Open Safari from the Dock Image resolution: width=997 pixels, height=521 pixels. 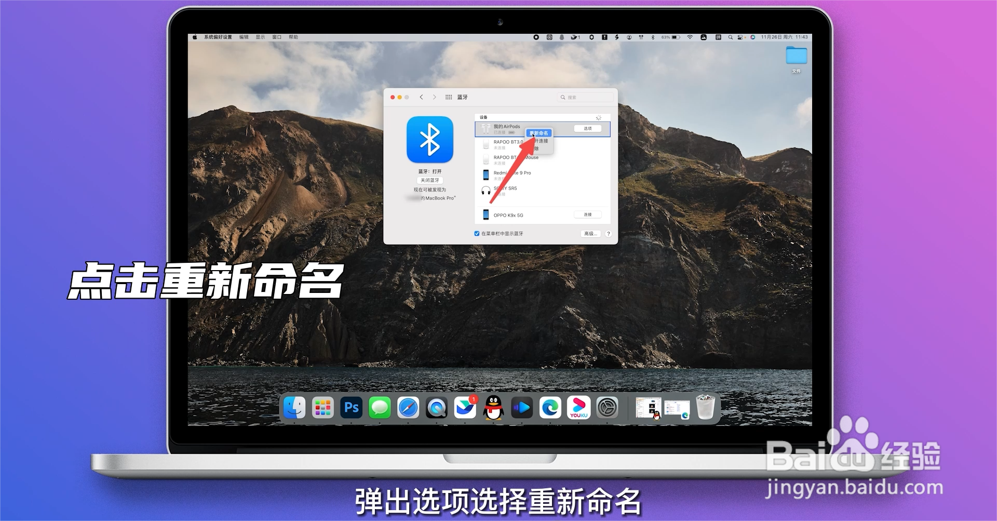pyautogui.click(x=408, y=408)
